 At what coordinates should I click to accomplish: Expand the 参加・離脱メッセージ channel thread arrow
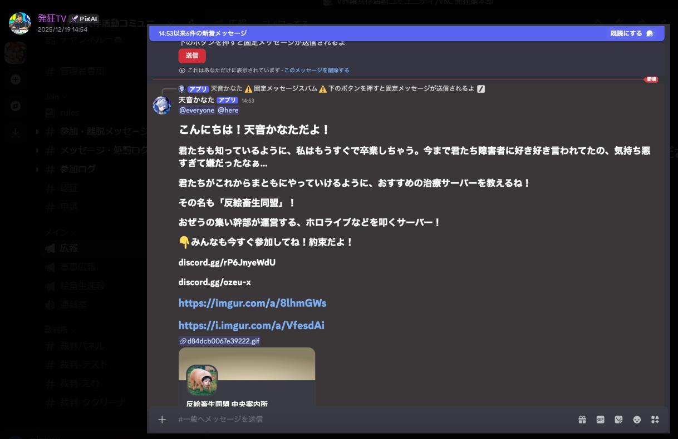point(37,132)
